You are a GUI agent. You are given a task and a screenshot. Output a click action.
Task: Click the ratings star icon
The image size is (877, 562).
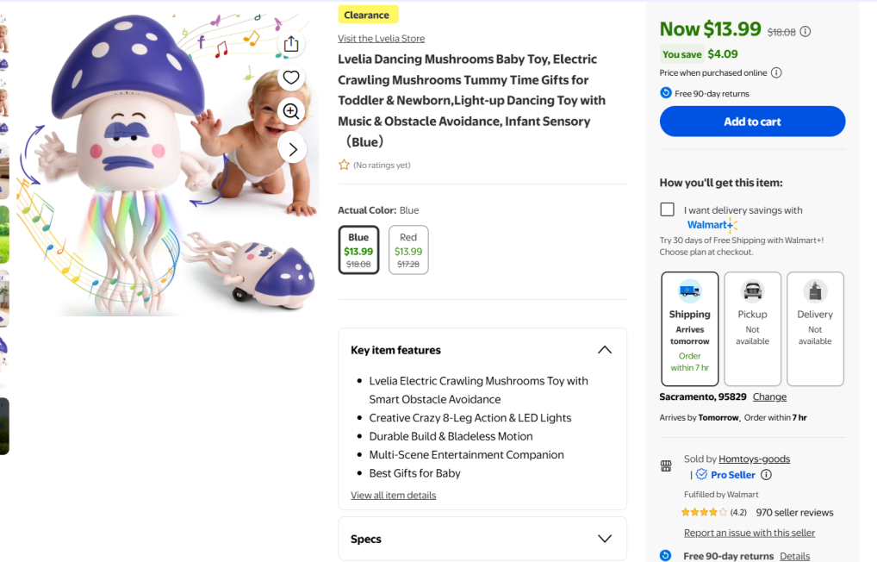[x=344, y=165]
